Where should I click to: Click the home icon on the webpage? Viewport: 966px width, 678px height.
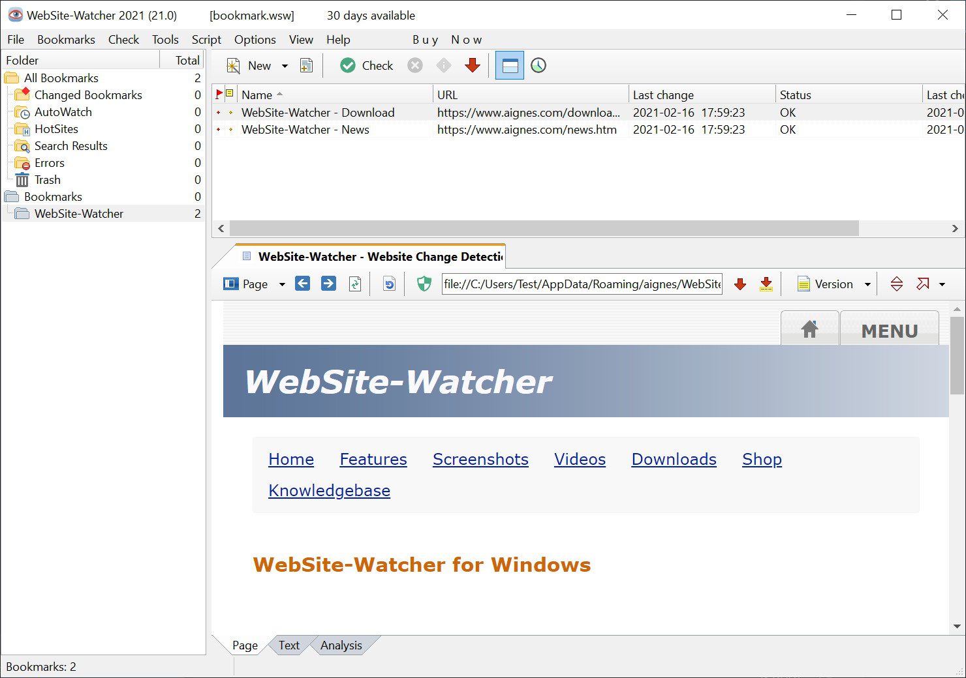pos(809,329)
